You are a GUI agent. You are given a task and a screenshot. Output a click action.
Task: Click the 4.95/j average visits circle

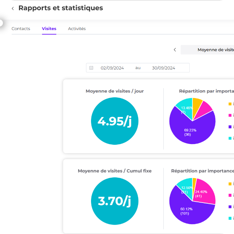[114, 121]
